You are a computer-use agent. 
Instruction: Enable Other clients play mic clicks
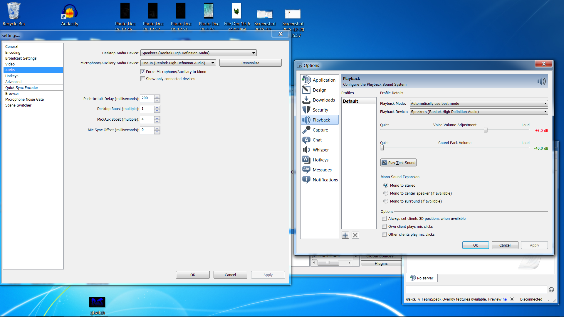pos(384,234)
